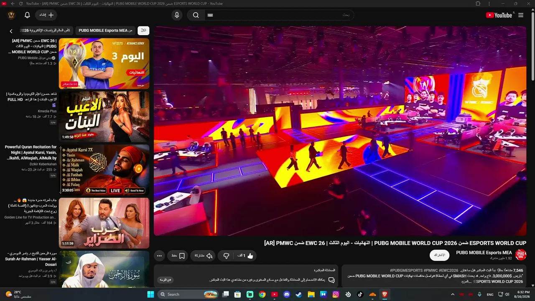535x301 pixels.
Task: Open Steam from the taskbar
Action: pyautogui.click(x=299, y=294)
